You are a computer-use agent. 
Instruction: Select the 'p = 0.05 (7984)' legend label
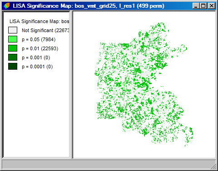(x=39, y=39)
